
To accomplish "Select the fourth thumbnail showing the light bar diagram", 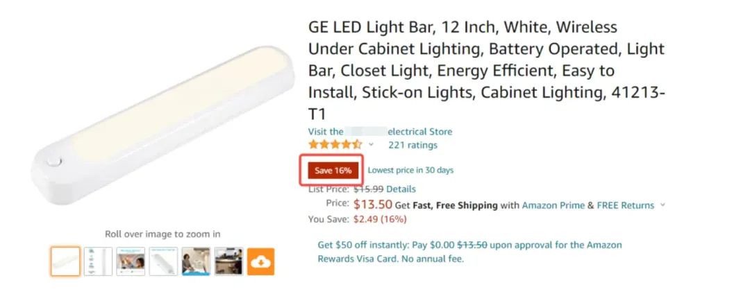I will [163, 261].
